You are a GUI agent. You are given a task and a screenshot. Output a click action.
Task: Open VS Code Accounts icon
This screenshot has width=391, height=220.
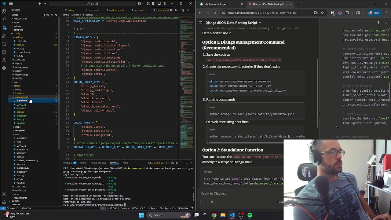pyautogui.click(x=4, y=194)
